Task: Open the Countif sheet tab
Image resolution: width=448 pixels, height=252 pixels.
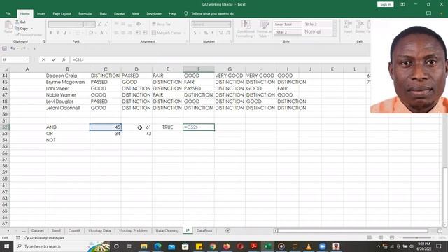Action: (x=74, y=230)
